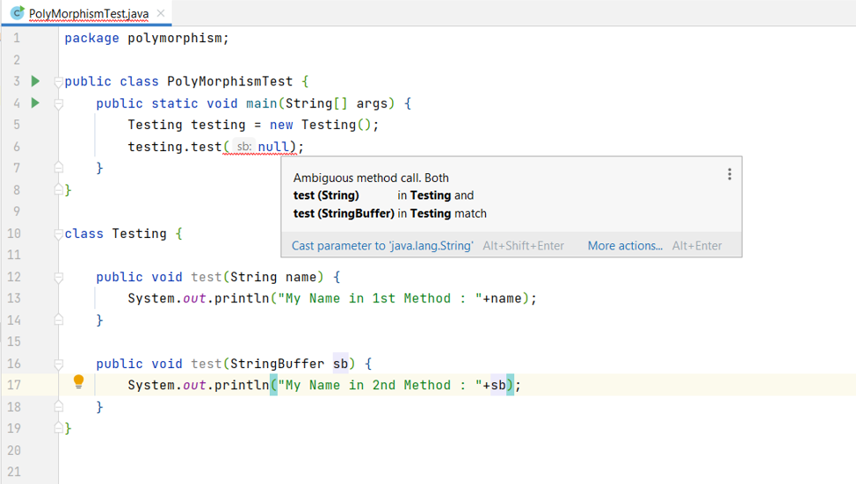Run PolyMorphismTest class from the line 3 gutter

(x=35, y=82)
